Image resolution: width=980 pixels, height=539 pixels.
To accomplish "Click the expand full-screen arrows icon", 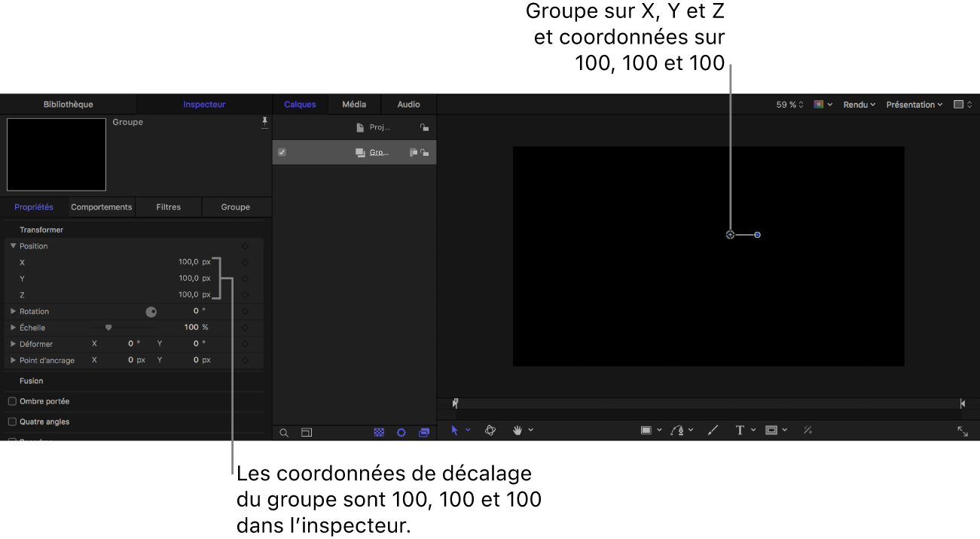I will tap(963, 431).
